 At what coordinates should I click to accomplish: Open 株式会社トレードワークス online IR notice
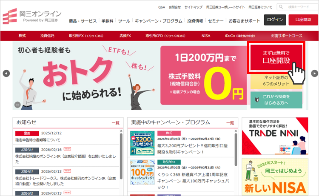point(66,181)
